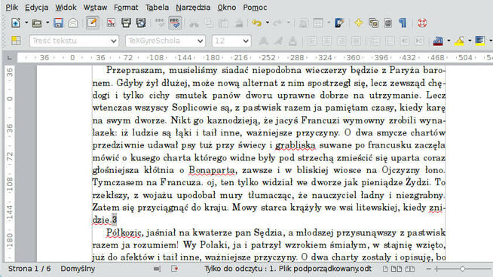This screenshot has height=277, width=493.
Task: Click the greyed Increase Indent icon
Action: point(419,41)
